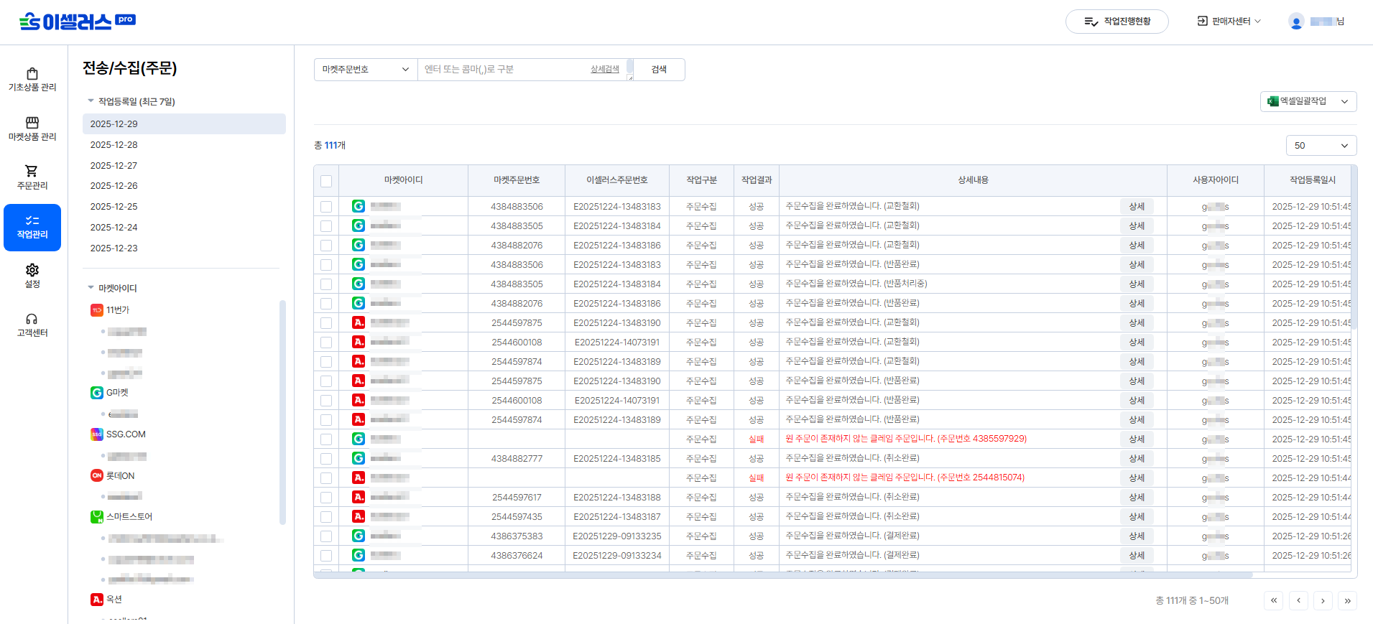Click 옥션 icon in order 2544597435 row
This screenshot has height=624, width=1373.
pyautogui.click(x=359, y=516)
